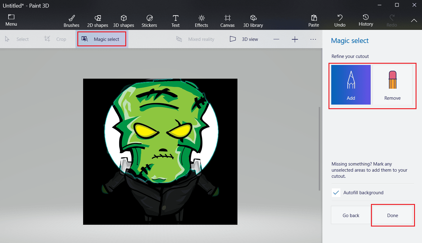Click the Done button
422x243 pixels.
(392, 215)
